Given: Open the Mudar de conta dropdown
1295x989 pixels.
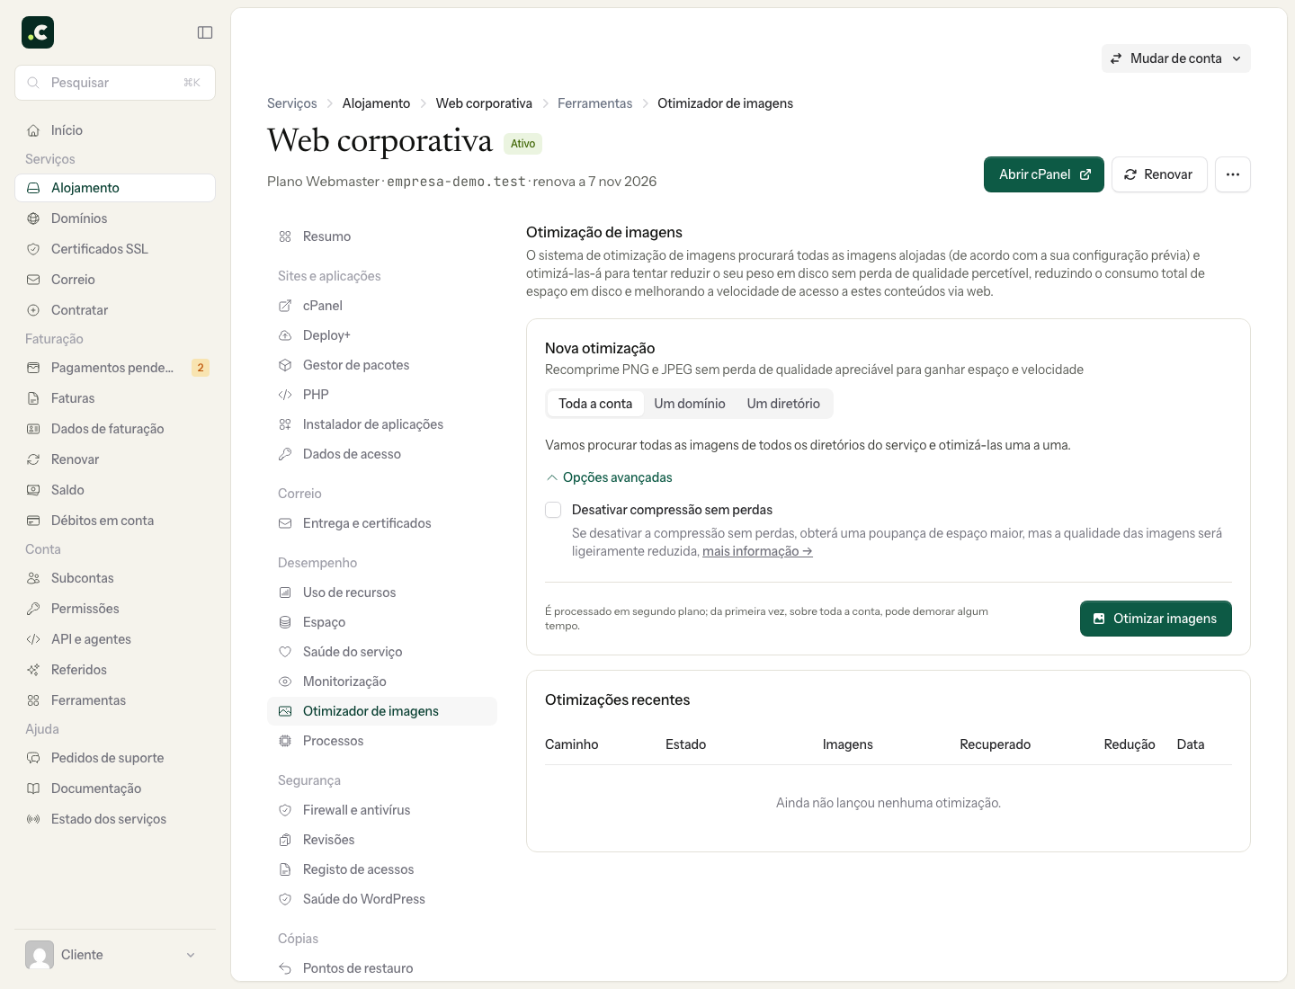Looking at the screenshot, I should tap(1176, 58).
